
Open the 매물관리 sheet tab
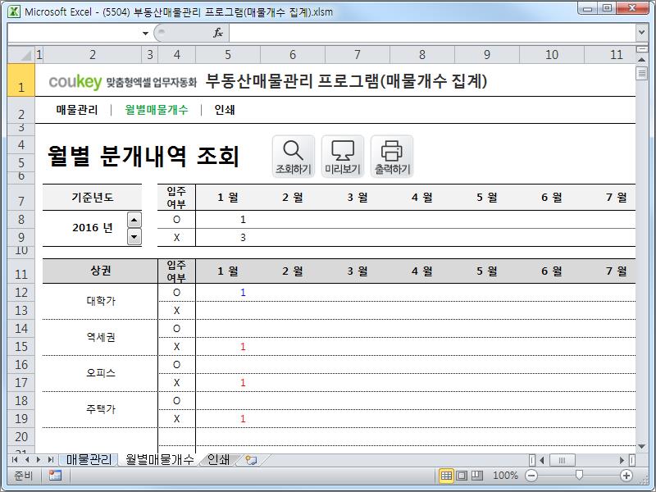pyautogui.click(x=89, y=460)
